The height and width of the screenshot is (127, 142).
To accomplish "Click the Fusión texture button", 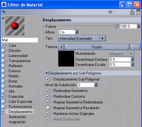I will click(x=97, y=47).
